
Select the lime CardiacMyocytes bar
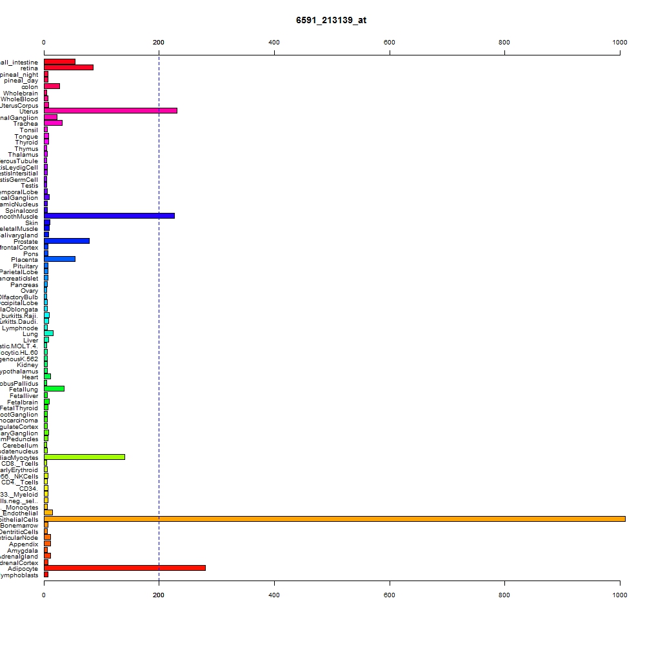(x=84, y=457)
